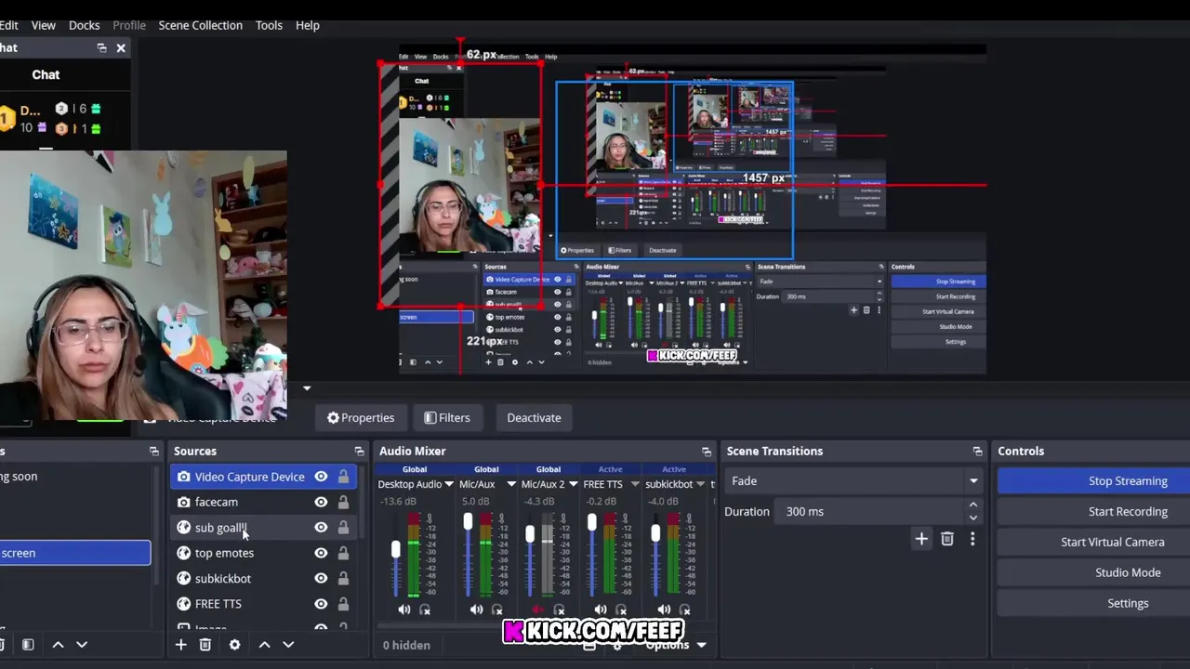1190x669 pixels.
Task: Open the View menu
Action: click(44, 25)
